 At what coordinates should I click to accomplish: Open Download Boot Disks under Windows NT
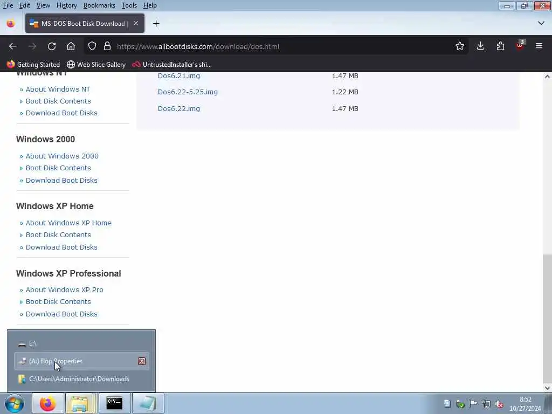[x=61, y=113]
